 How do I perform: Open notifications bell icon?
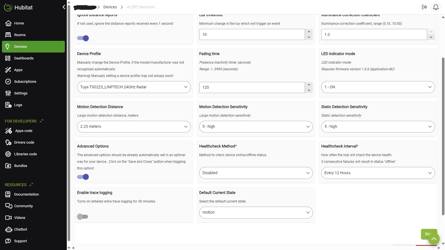[x=436, y=7]
